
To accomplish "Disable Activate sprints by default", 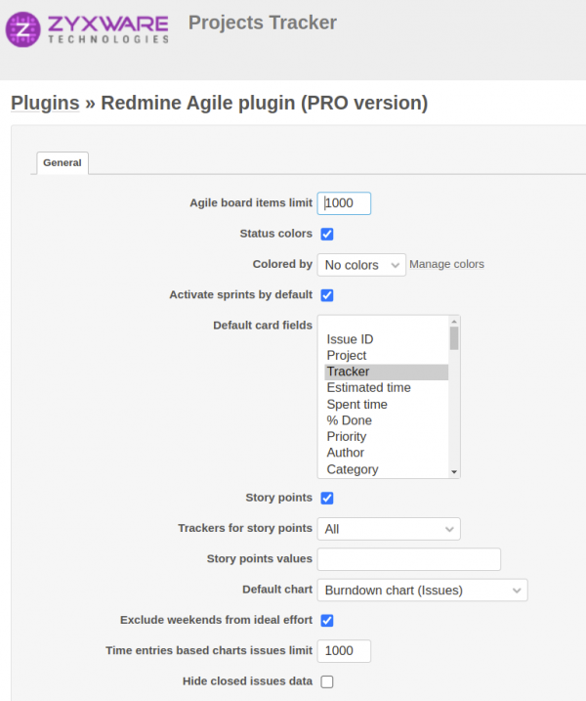I will coord(327,294).
